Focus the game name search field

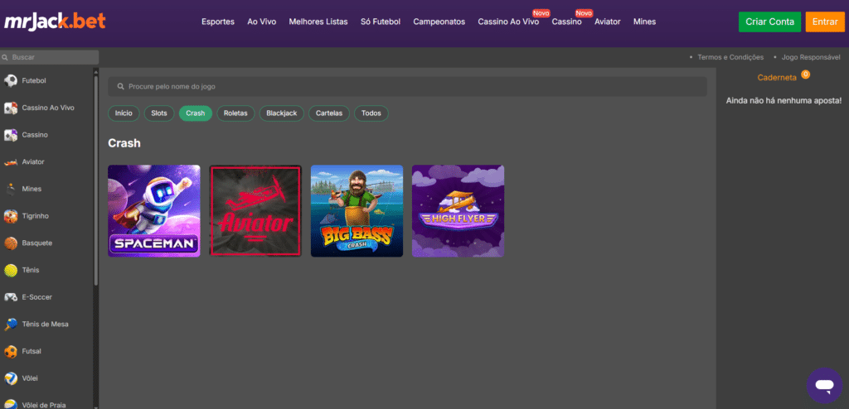407,87
